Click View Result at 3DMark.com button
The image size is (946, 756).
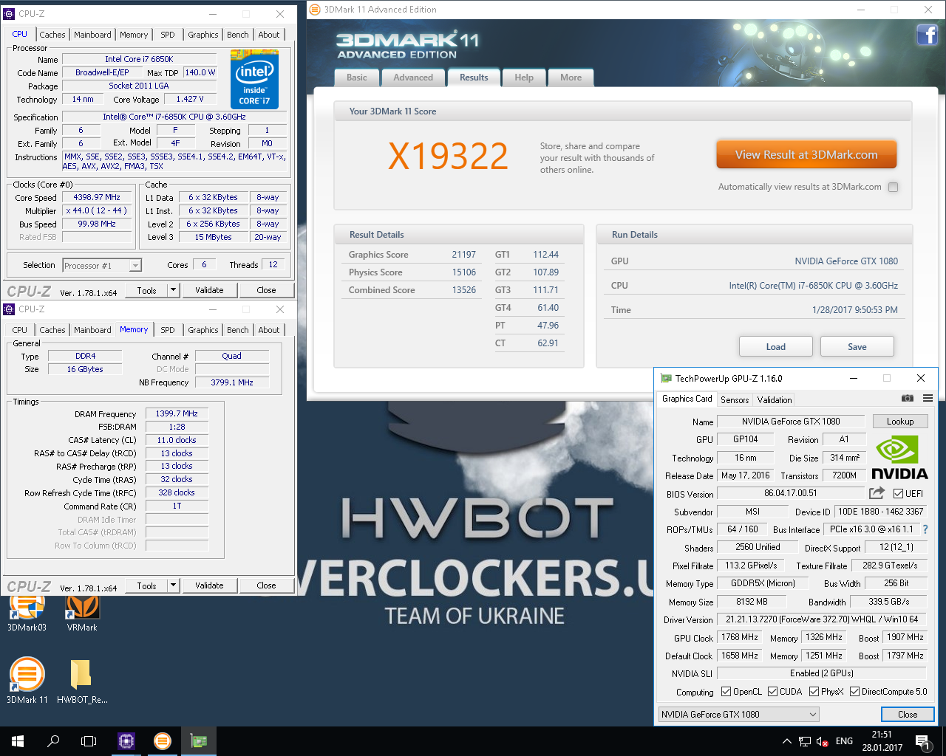click(806, 154)
